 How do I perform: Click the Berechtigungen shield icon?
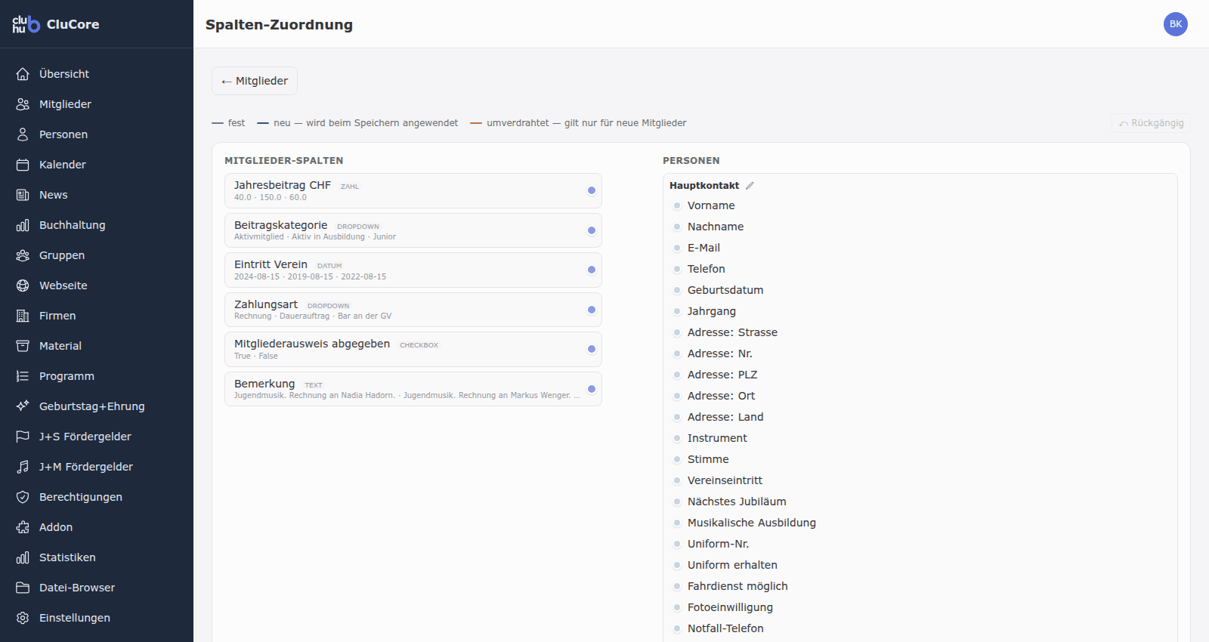pos(23,497)
